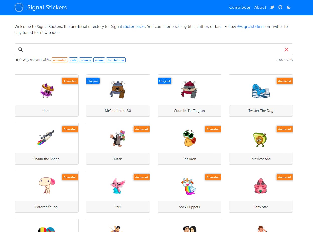Click the 'MrCuddleton 2.0' pack title
This screenshot has height=232, width=313.
[118, 111]
